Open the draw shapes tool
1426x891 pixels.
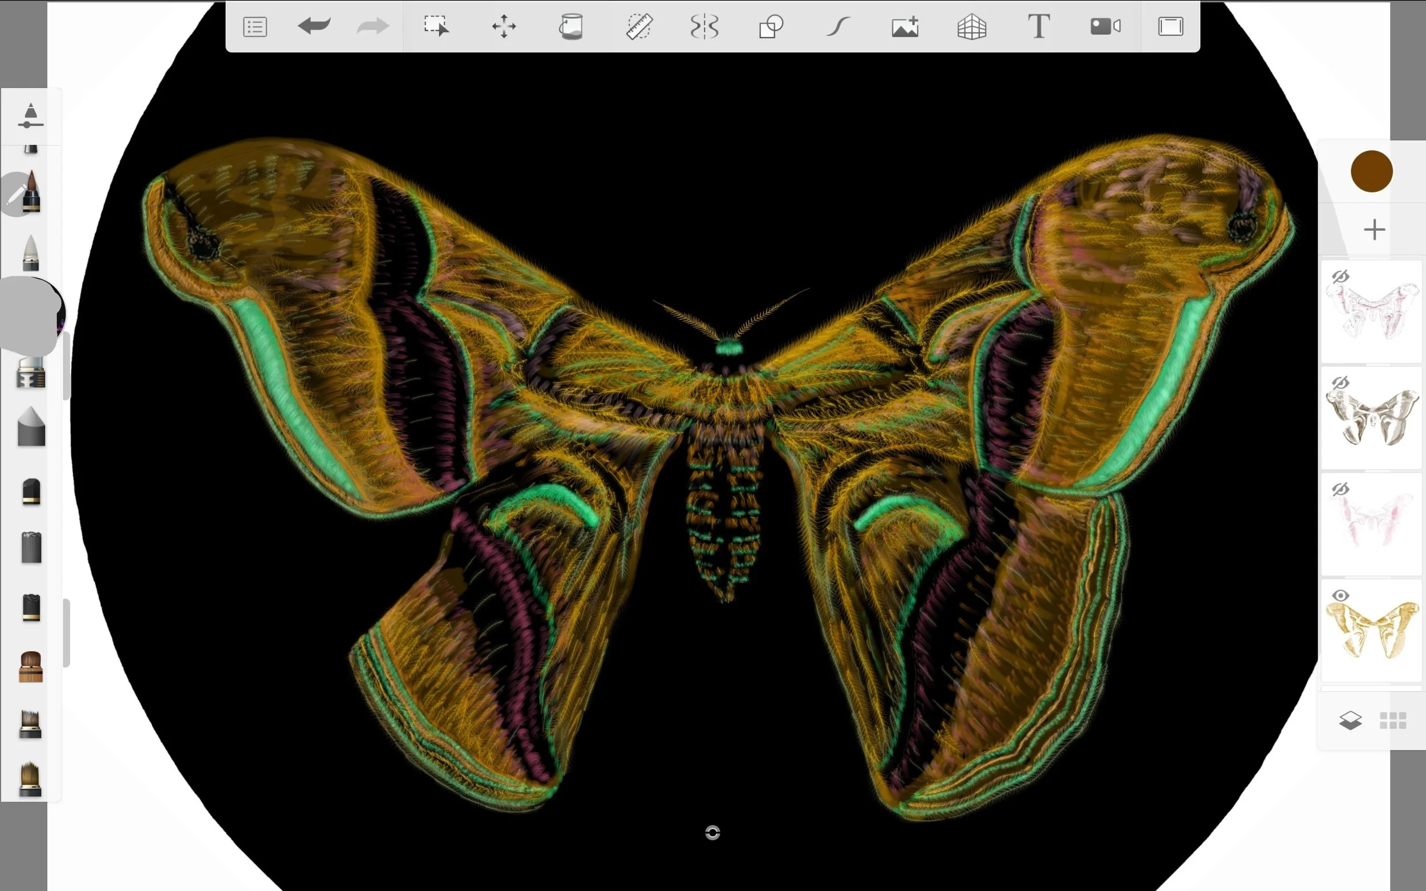[x=771, y=27]
